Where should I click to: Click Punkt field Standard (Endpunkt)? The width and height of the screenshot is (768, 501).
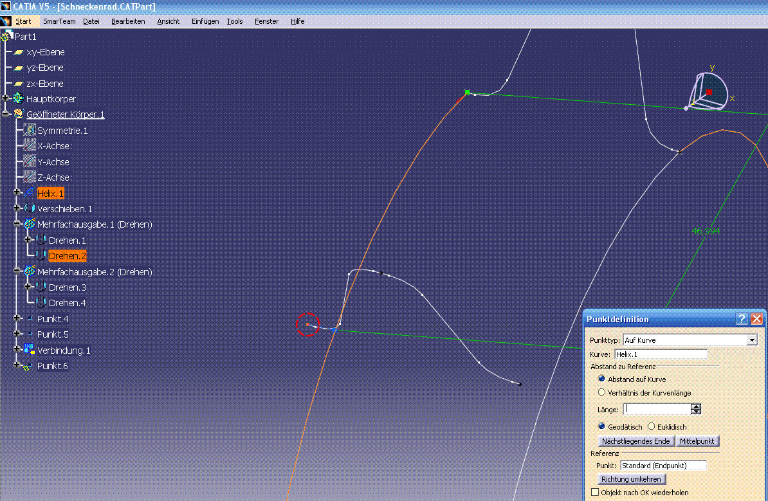(x=663, y=465)
